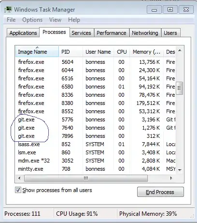Viewport: 197px width, 223px height.
Task: Select the mdm.exe *32 process
Action: coord(96,161)
